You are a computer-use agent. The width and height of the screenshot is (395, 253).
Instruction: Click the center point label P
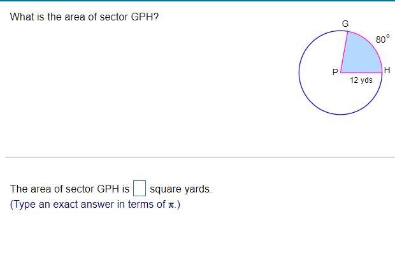pyautogui.click(x=335, y=72)
